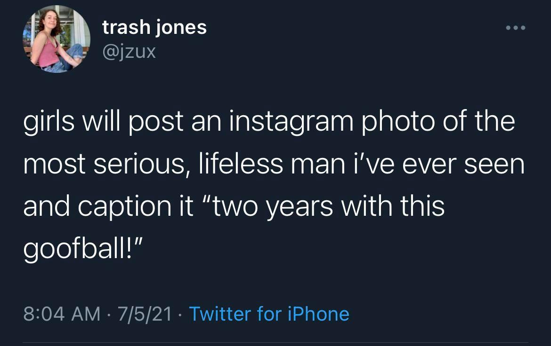Click the phrase 'and caption it'
The image size is (551, 346).
pos(107,206)
